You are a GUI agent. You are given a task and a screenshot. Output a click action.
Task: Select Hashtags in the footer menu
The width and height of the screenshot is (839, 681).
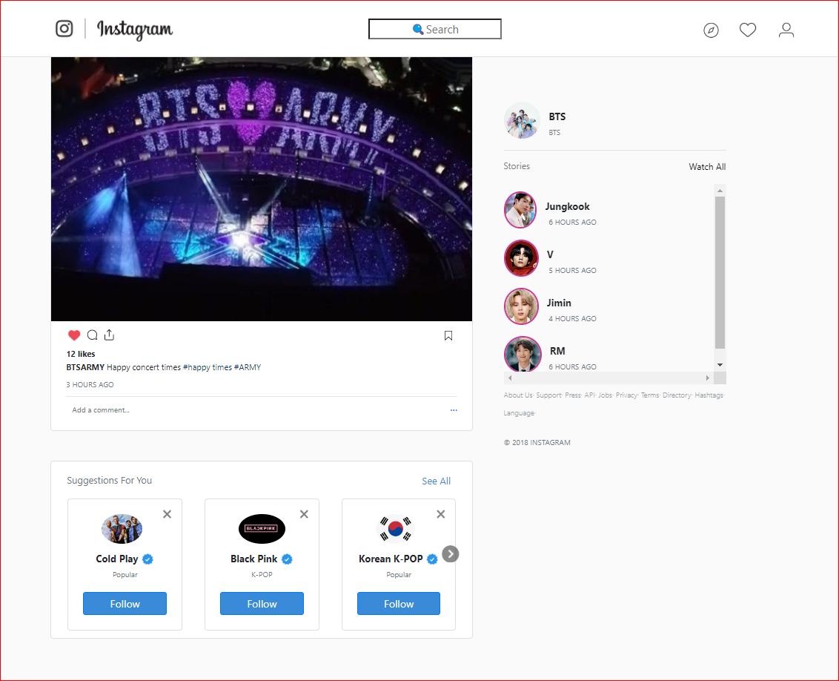[x=709, y=395]
